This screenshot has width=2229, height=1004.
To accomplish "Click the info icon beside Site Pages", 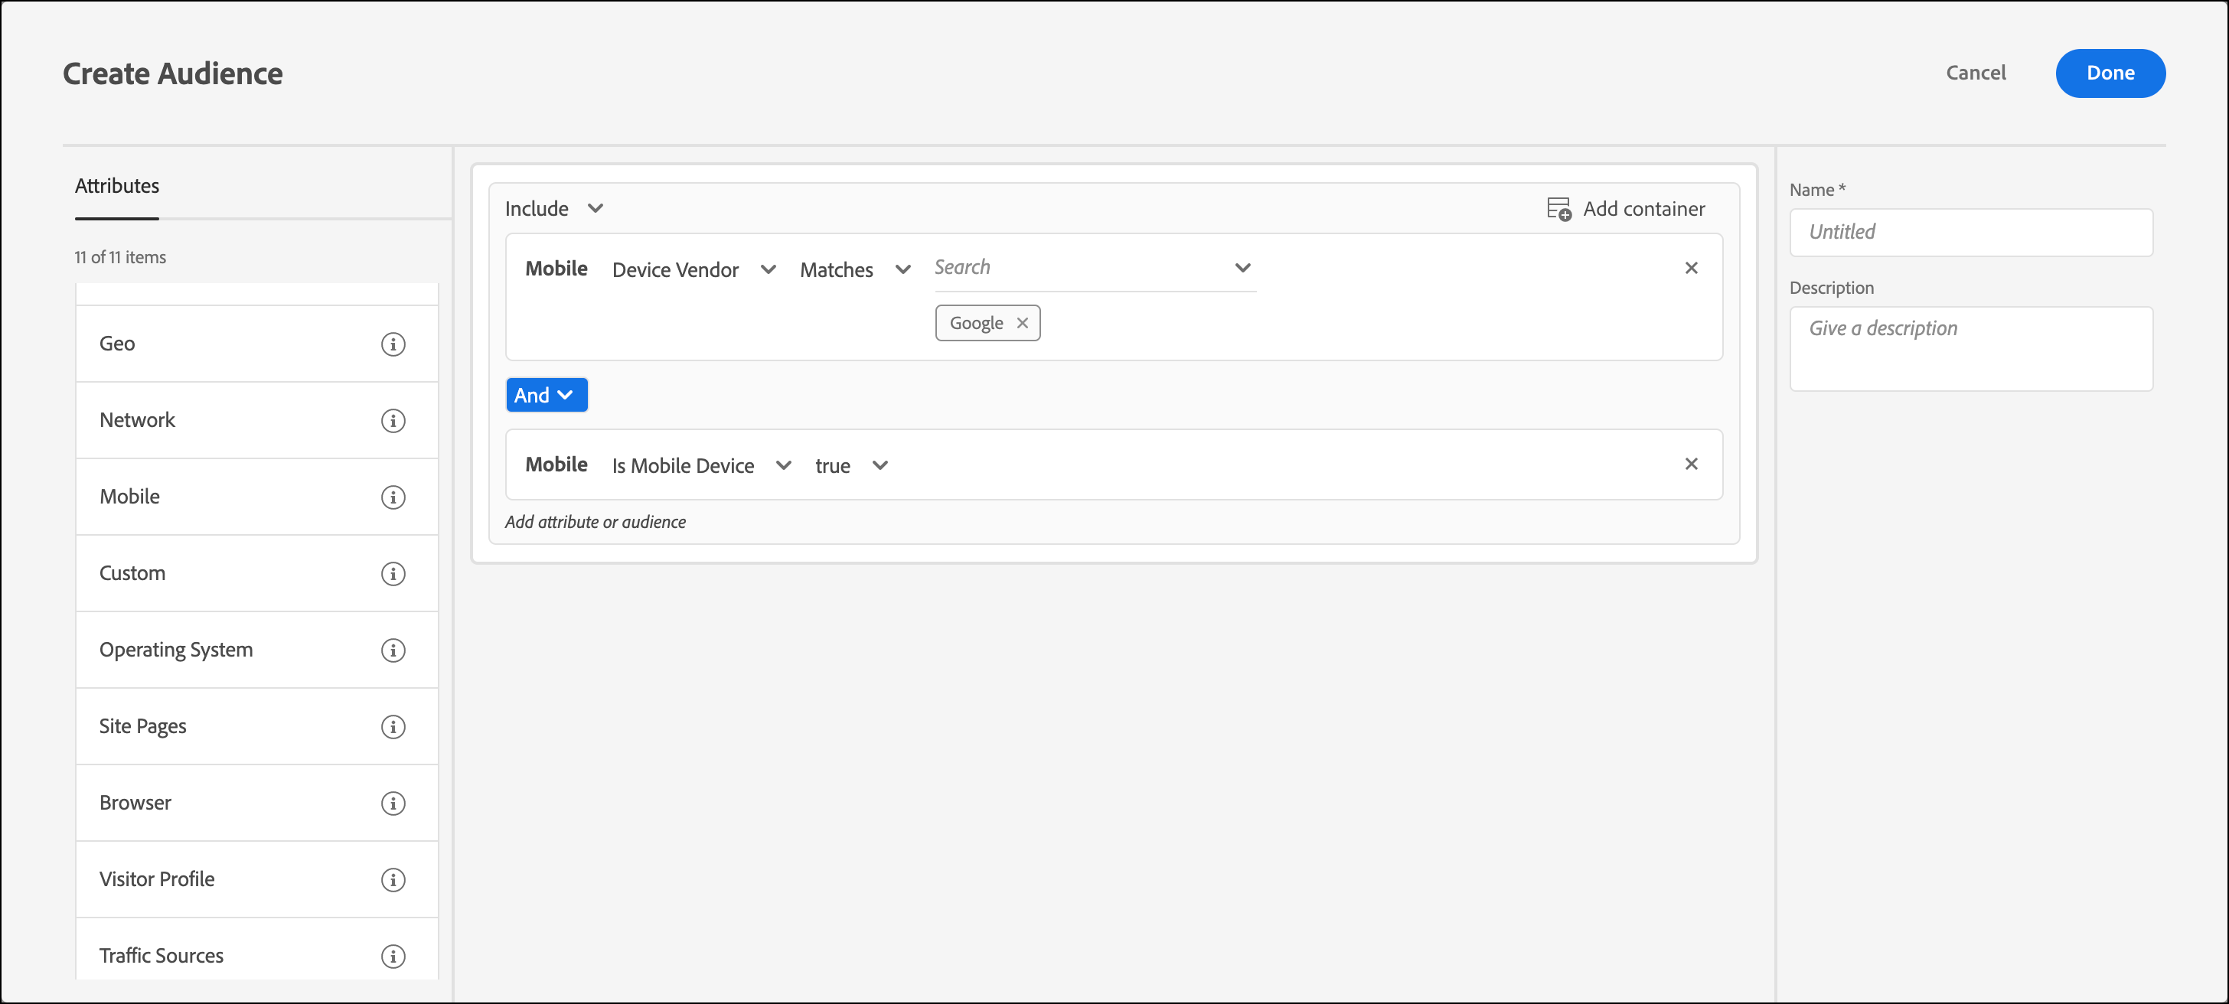I will (393, 727).
